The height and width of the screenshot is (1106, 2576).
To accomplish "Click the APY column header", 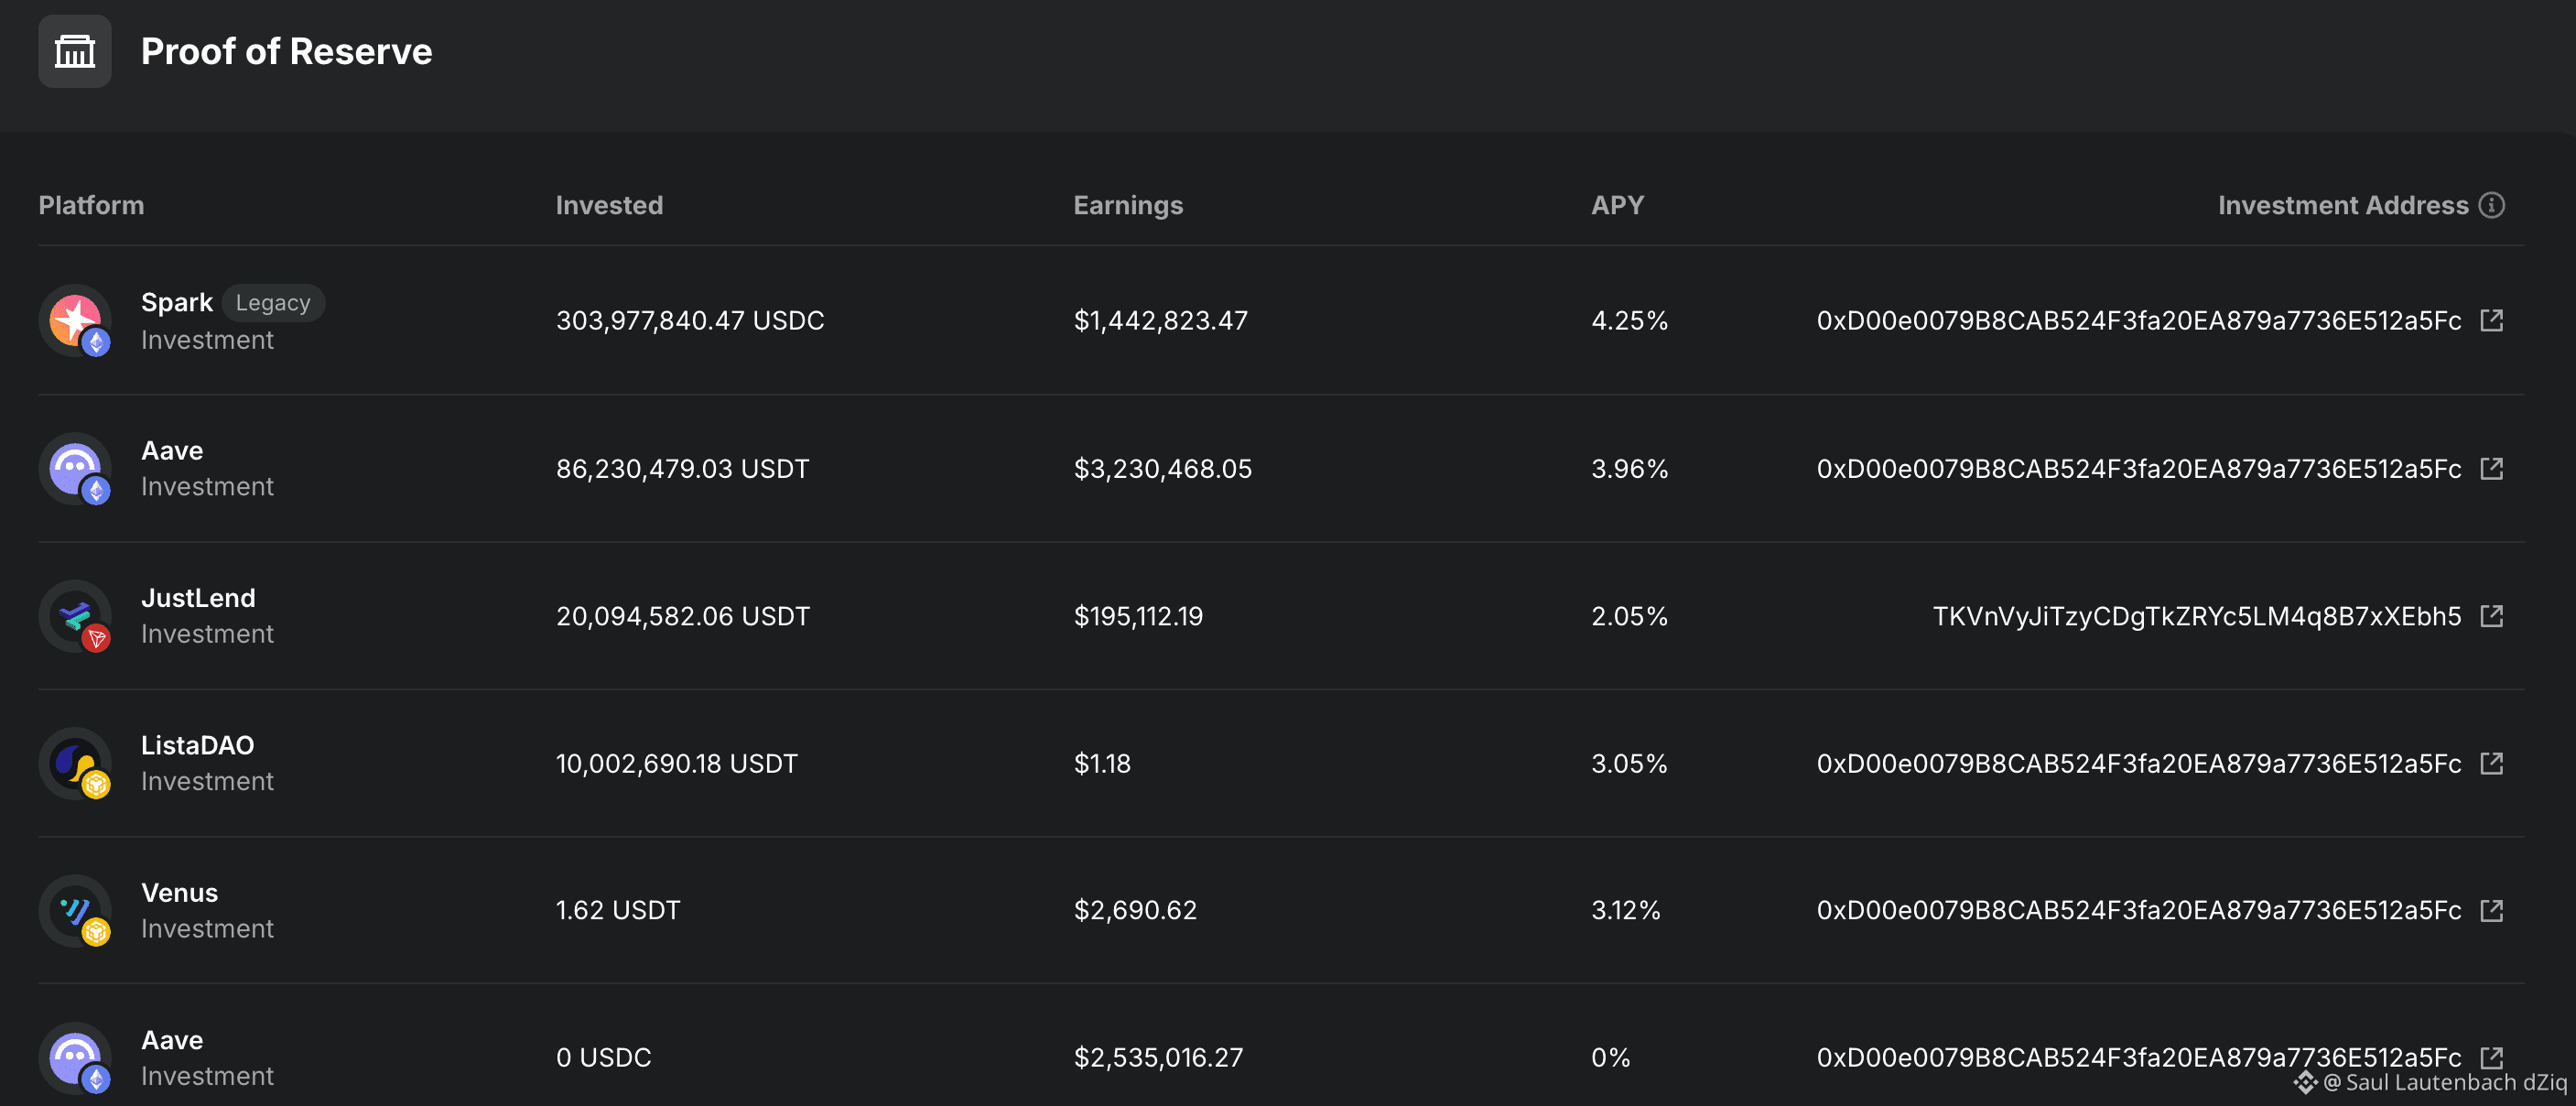I will (x=1617, y=205).
